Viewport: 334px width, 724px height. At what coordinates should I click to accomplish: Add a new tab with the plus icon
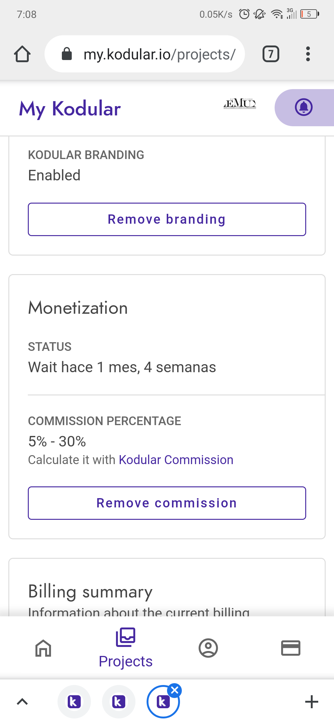311,702
